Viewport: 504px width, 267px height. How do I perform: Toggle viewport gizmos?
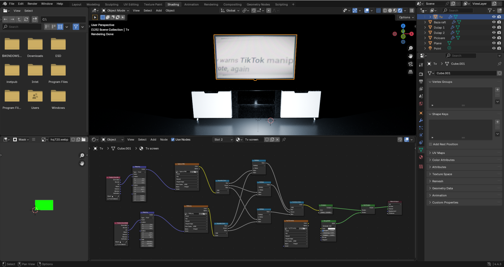point(355,10)
